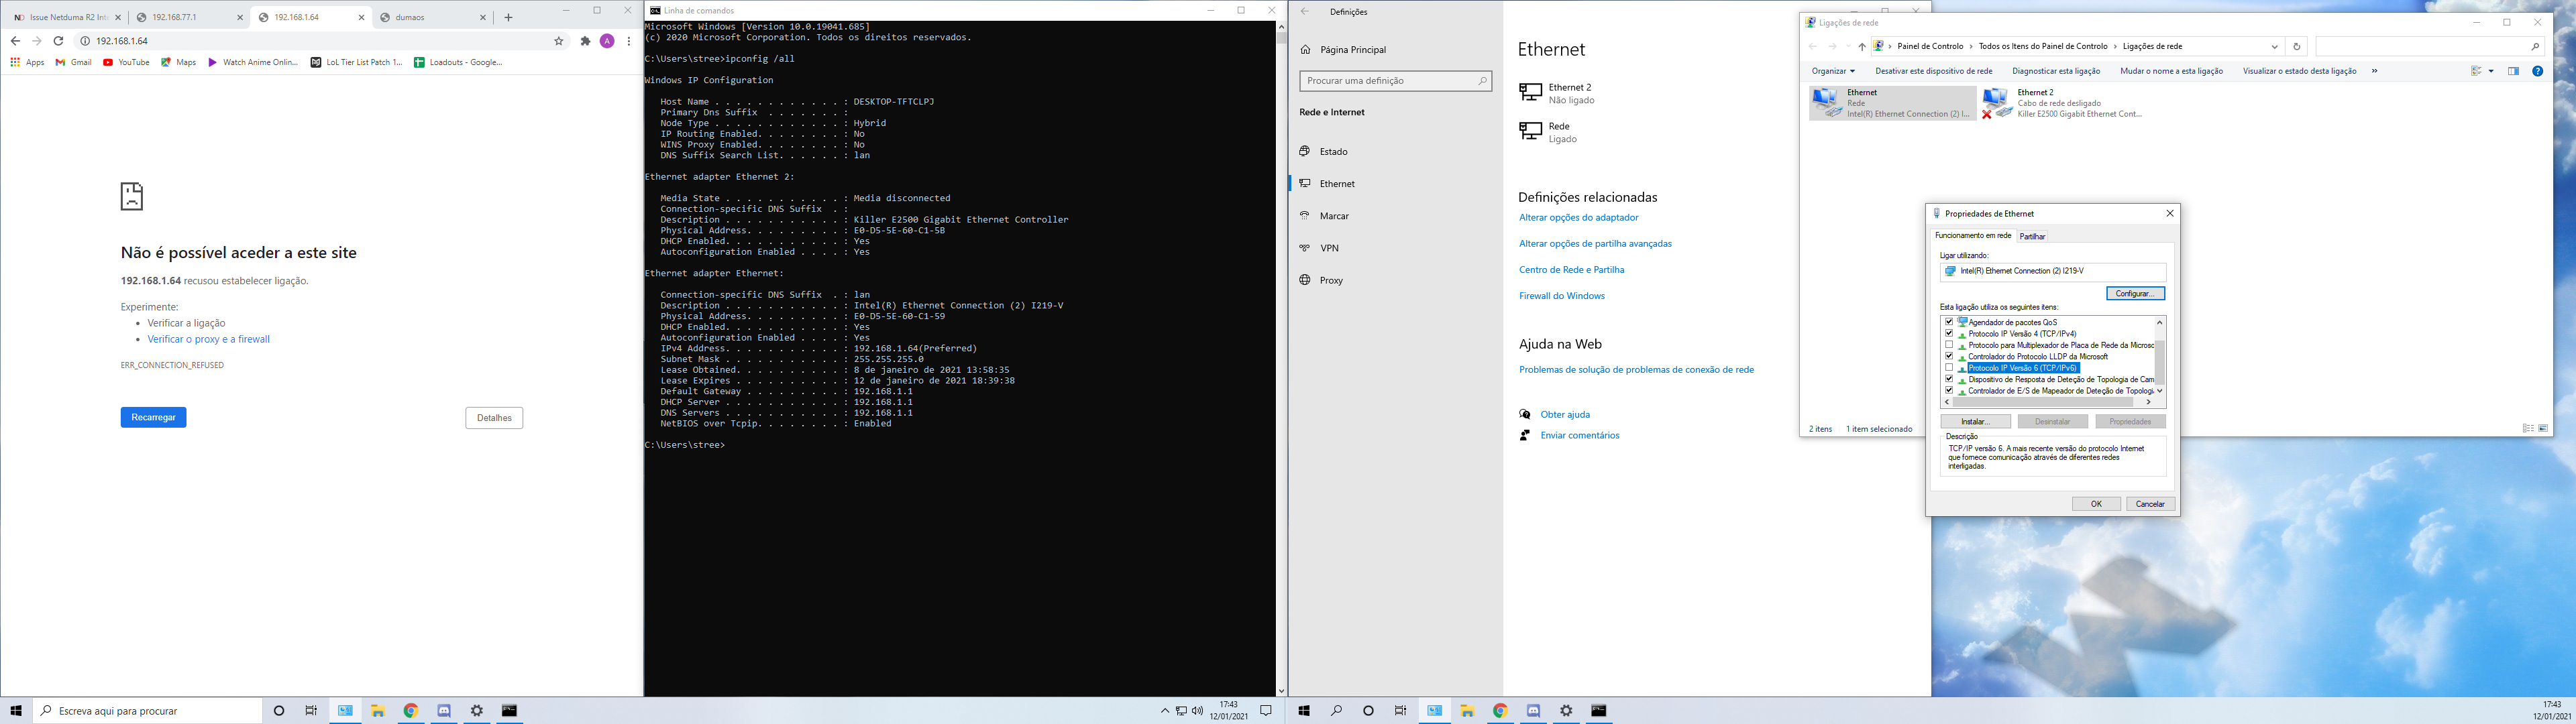2576x724 pixels.
Task: Bookmark this page with star icon
Action: (559, 41)
